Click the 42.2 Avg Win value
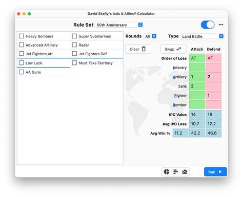The image size is (243, 197). (x=197, y=133)
